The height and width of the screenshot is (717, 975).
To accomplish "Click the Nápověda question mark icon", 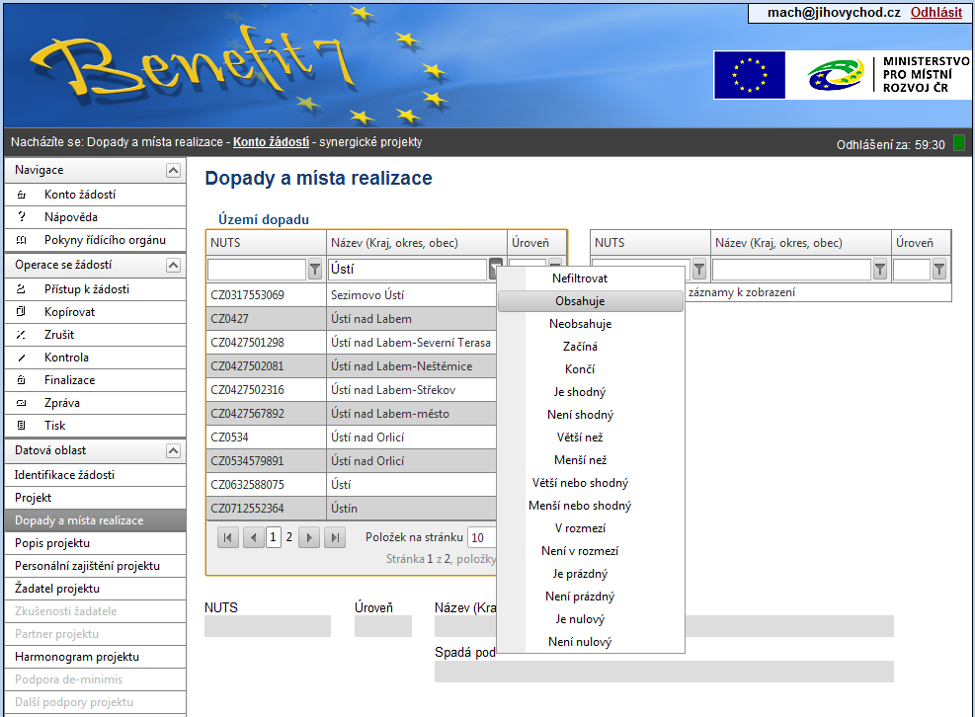I will pos(21,217).
